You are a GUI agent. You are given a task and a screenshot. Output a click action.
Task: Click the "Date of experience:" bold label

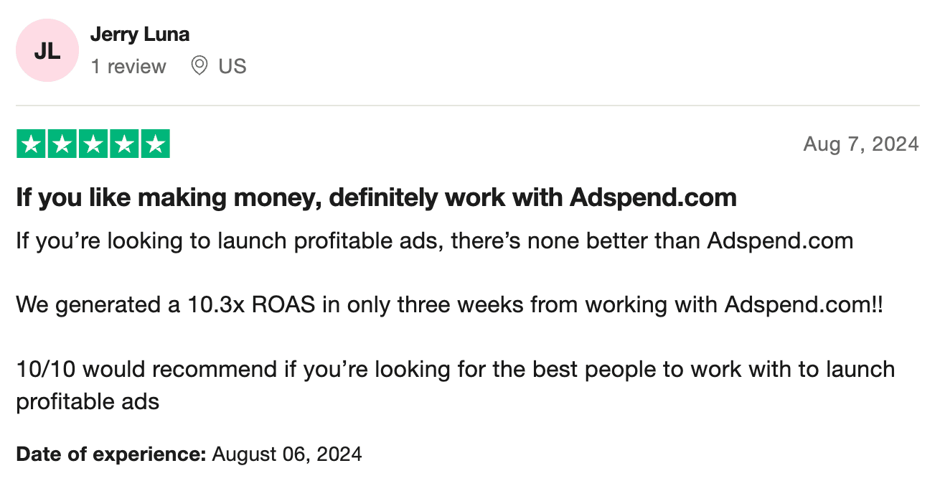(x=111, y=454)
